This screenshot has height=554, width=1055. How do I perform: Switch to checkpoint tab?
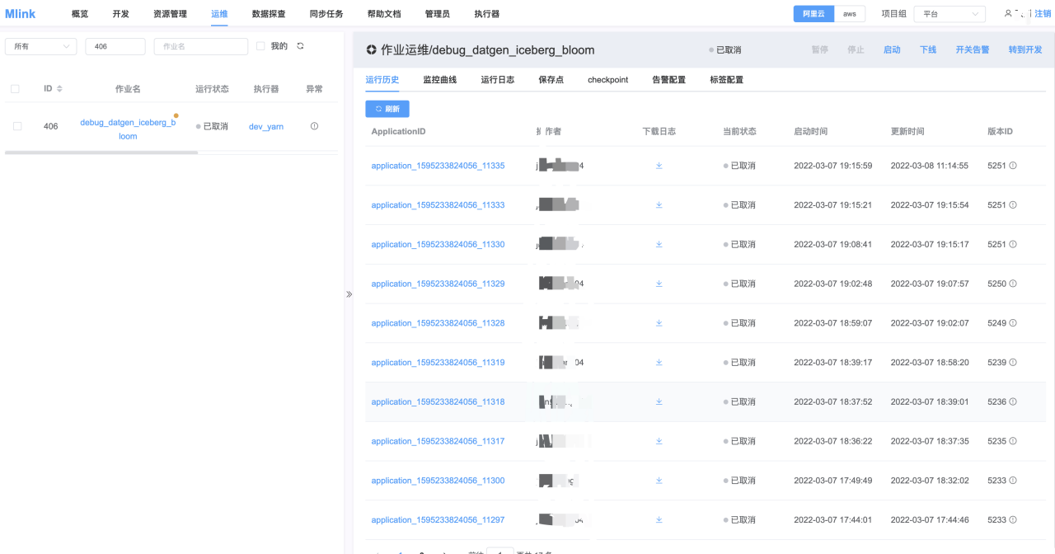point(607,80)
